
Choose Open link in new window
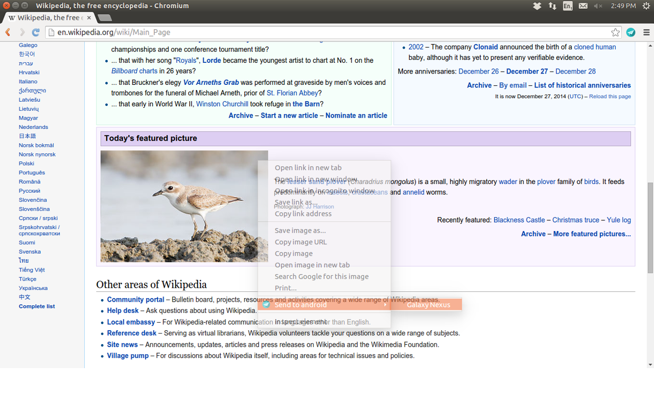(316, 179)
